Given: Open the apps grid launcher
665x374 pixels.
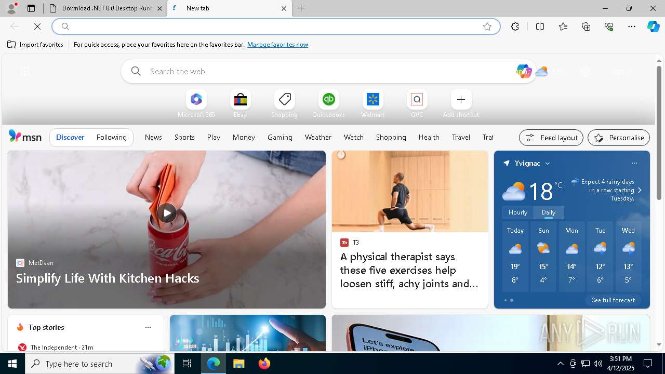Looking at the screenshot, I should tap(24, 72).
